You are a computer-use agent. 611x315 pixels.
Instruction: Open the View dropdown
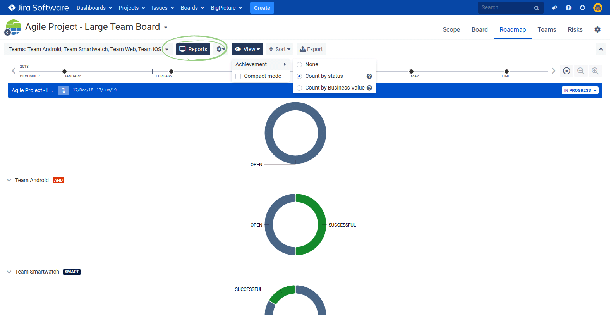coord(247,49)
